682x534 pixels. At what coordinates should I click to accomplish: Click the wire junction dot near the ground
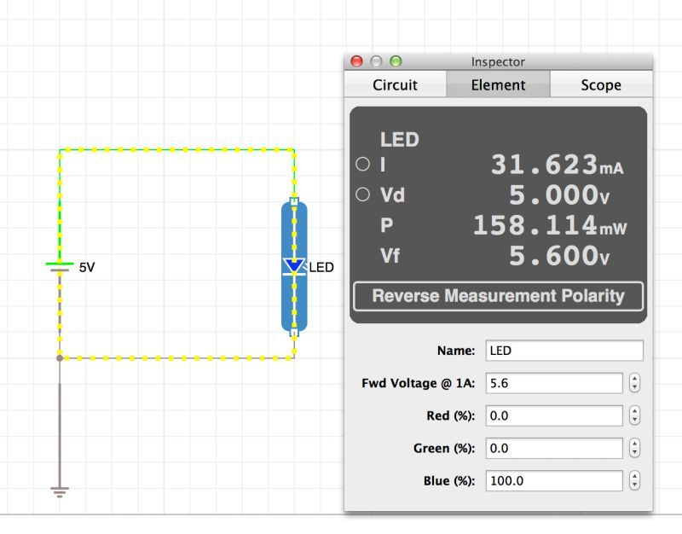[59, 357]
